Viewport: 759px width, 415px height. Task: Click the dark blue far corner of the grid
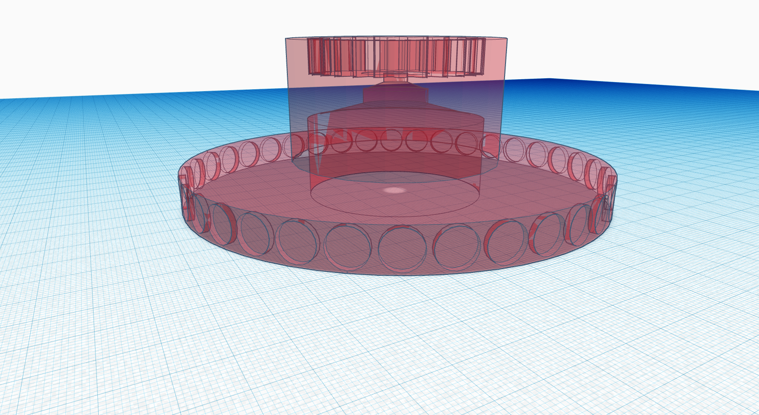point(549,82)
